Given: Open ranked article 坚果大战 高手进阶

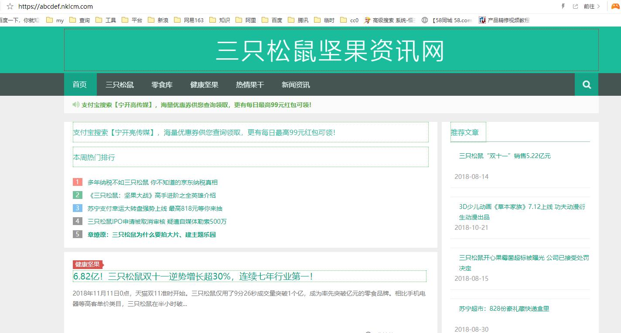Looking at the screenshot, I should pos(152,195).
